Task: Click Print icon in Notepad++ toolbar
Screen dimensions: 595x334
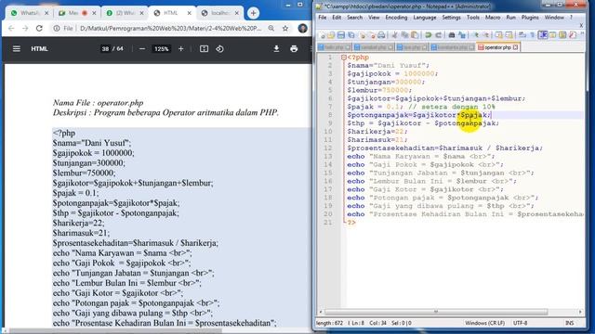Action: point(381,35)
